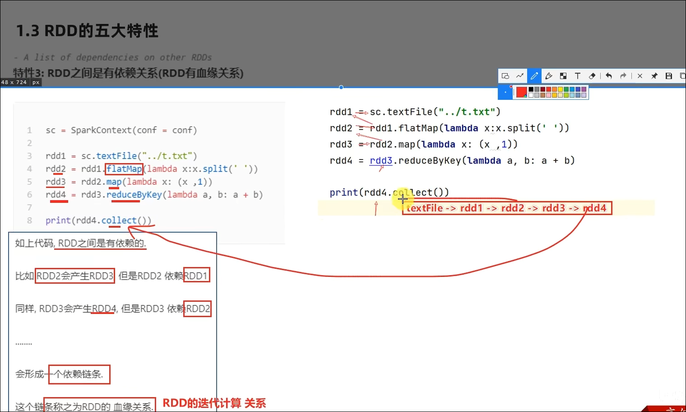Image resolution: width=686 pixels, height=412 pixels.
Task: Pick the dark red maroon swatch
Action: coord(542,89)
